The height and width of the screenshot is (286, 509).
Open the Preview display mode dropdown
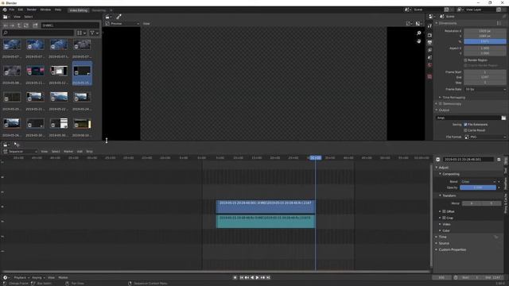[x=122, y=24]
